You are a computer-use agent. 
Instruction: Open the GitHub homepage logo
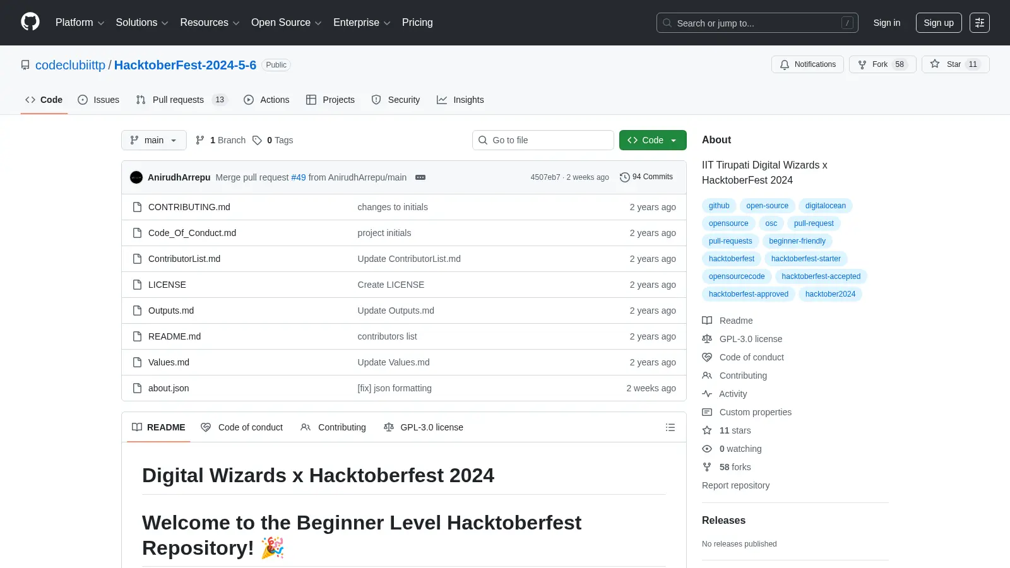(30, 22)
